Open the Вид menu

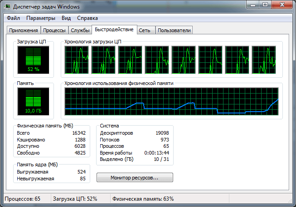66,19
